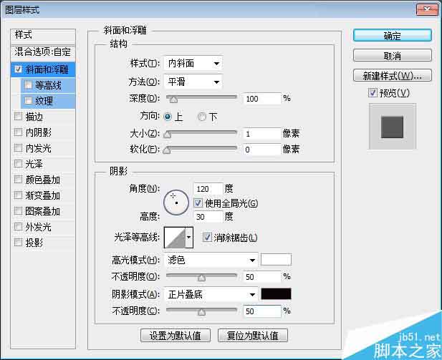Enable the 描边 checkbox
Viewport: 442px width, 360px height.
[19, 117]
